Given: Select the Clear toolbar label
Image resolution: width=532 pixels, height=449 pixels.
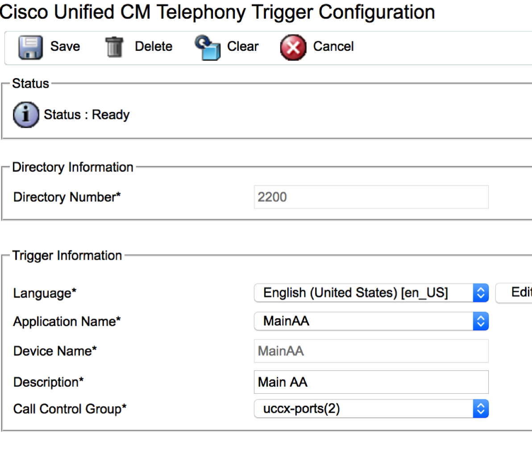Looking at the screenshot, I should (x=243, y=46).
